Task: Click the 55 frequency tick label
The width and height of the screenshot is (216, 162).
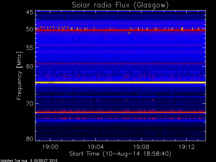Action: (30, 48)
